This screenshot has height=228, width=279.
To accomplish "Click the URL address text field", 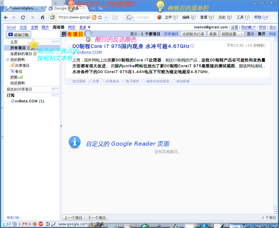I will (74, 17).
